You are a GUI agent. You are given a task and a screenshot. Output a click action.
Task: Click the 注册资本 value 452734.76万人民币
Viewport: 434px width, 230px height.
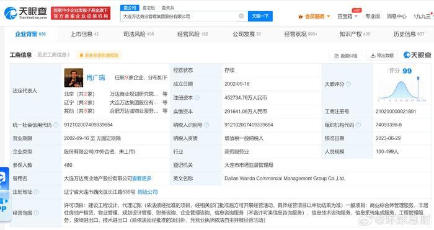(x=246, y=98)
